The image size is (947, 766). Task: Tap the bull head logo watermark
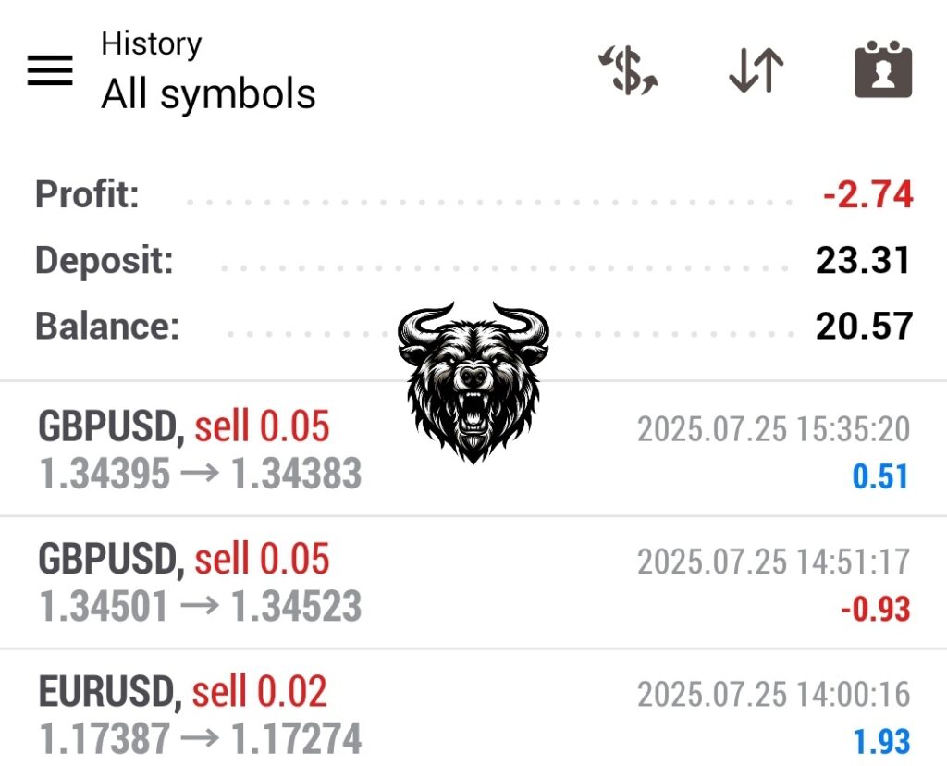(x=473, y=379)
